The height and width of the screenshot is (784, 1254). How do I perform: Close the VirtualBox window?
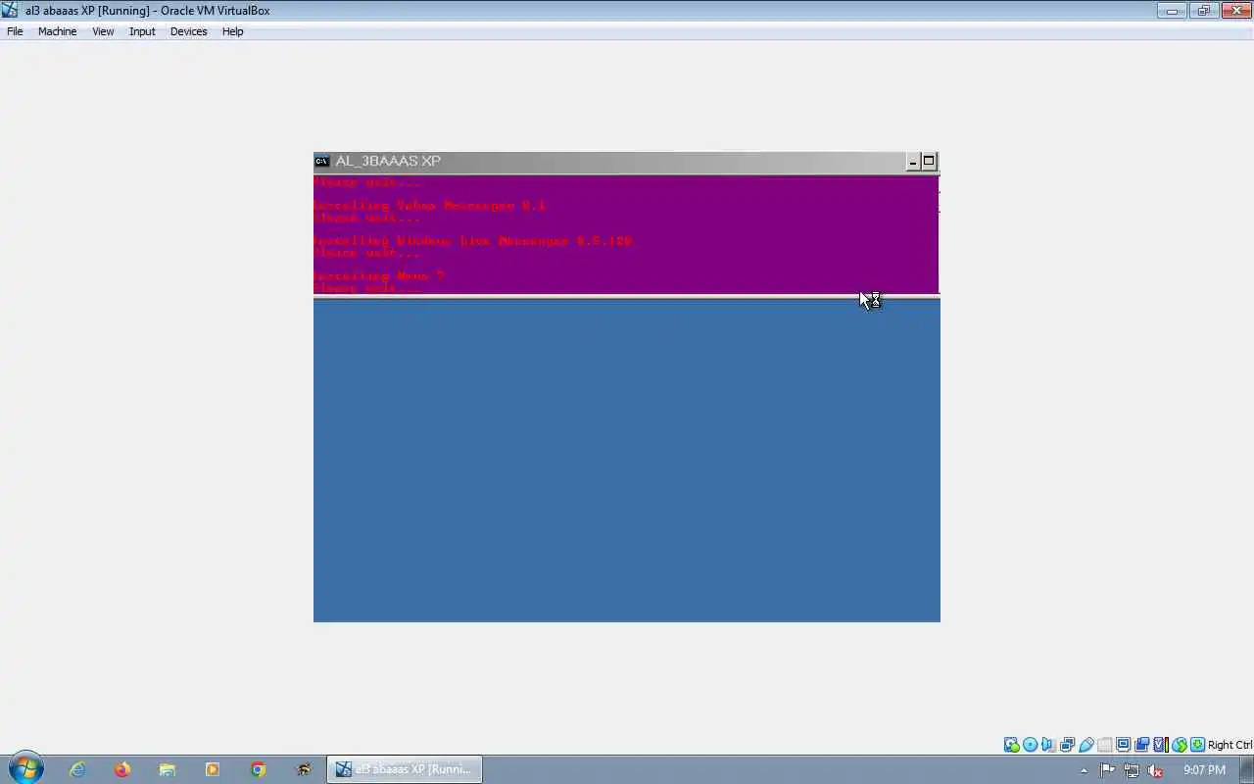pyautogui.click(x=1235, y=10)
